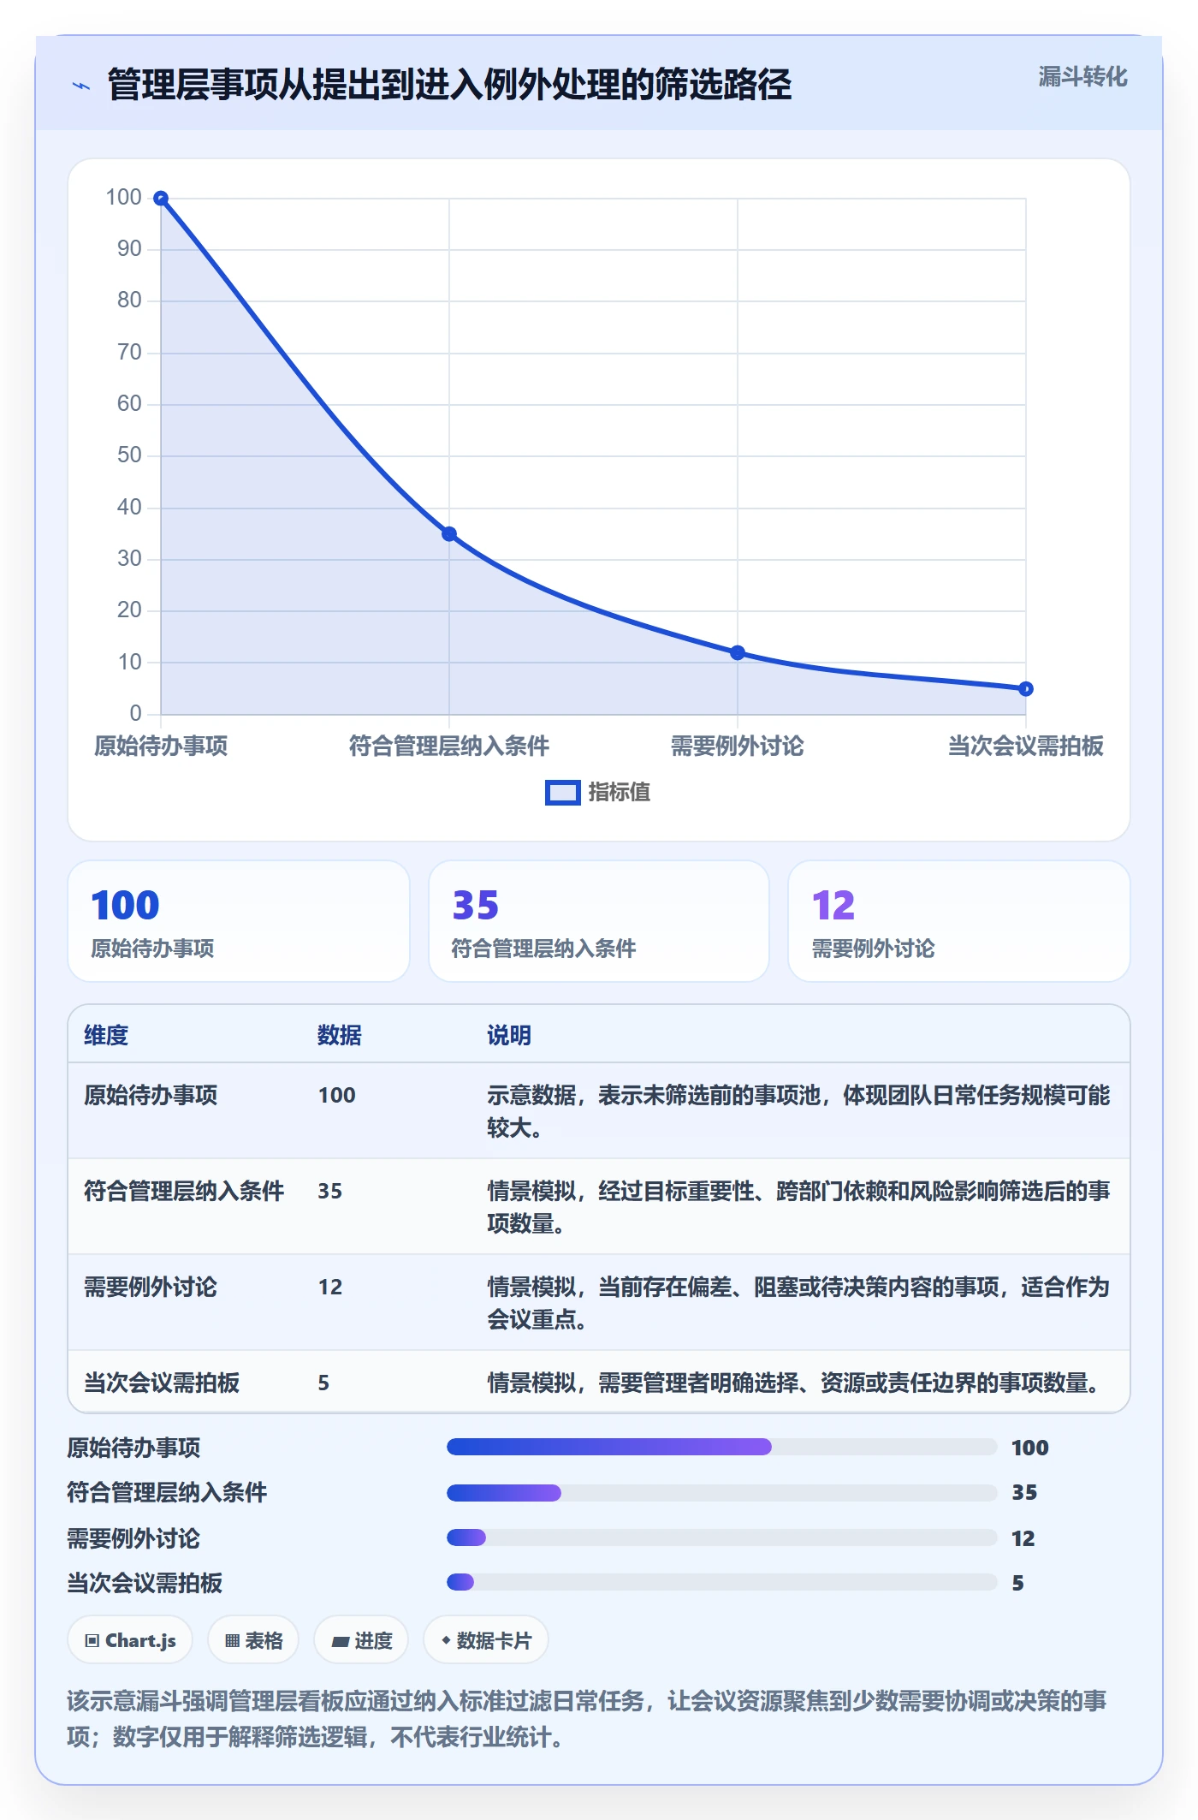Click the 符合管理层纳入条件 progress bar
The width and height of the screenshot is (1198, 1820).
point(722,1492)
